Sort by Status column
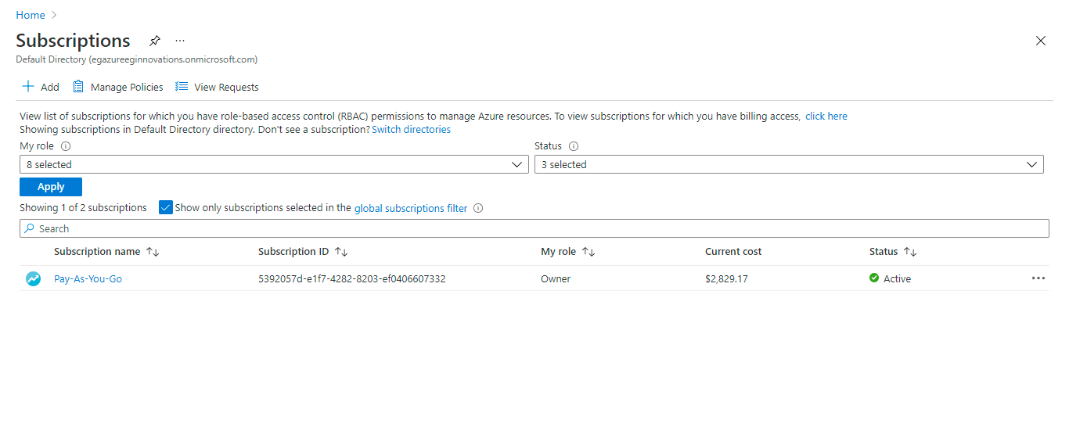The image size is (1069, 427). (893, 252)
